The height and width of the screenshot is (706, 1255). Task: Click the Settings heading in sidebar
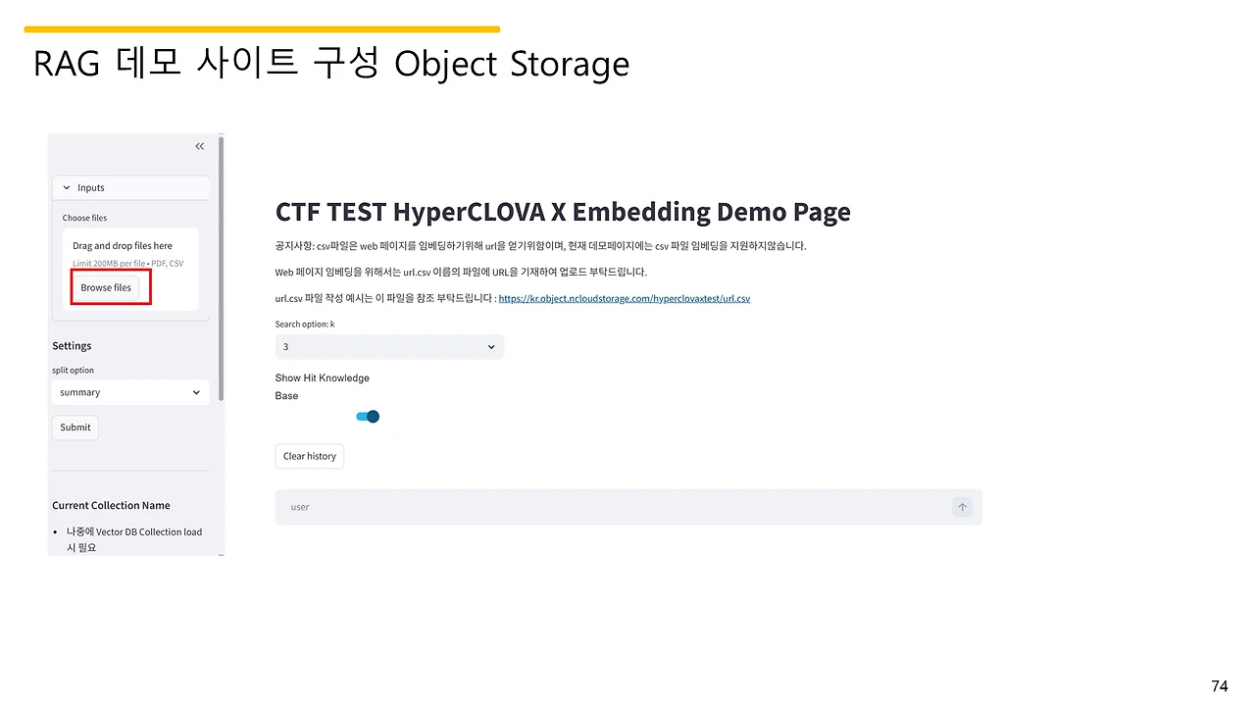coord(72,346)
